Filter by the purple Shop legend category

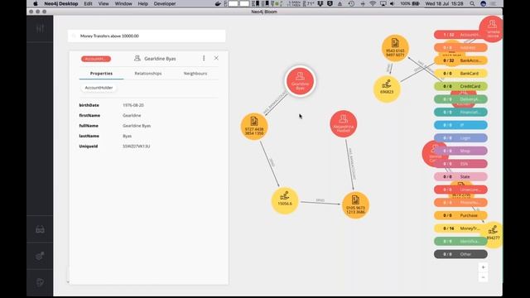coord(460,151)
